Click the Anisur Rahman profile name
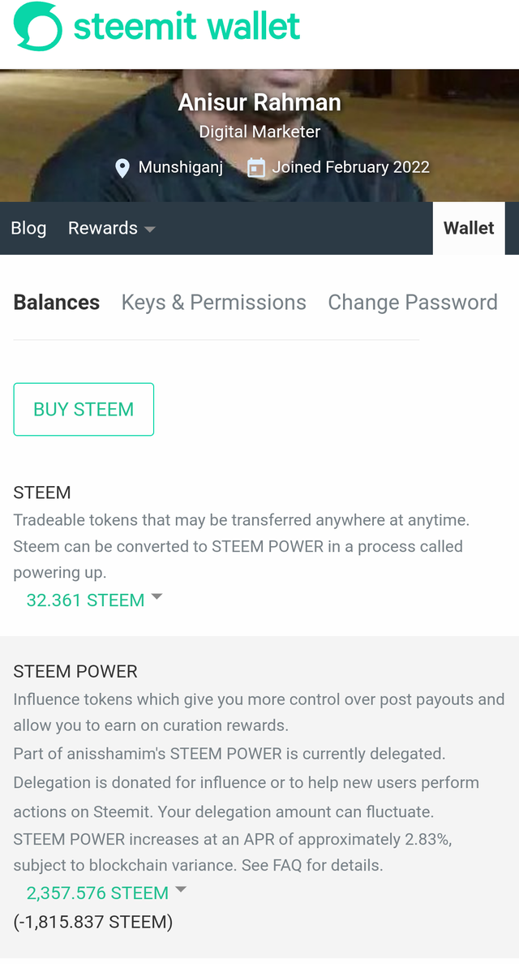This screenshot has width=519, height=964. tap(259, 103)
